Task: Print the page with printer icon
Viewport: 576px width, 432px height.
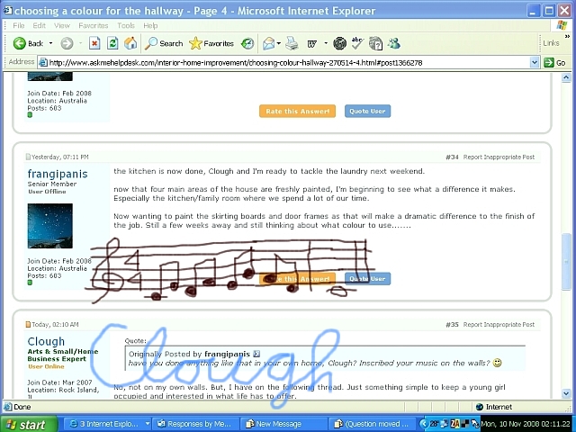Action: pos(292,43)
